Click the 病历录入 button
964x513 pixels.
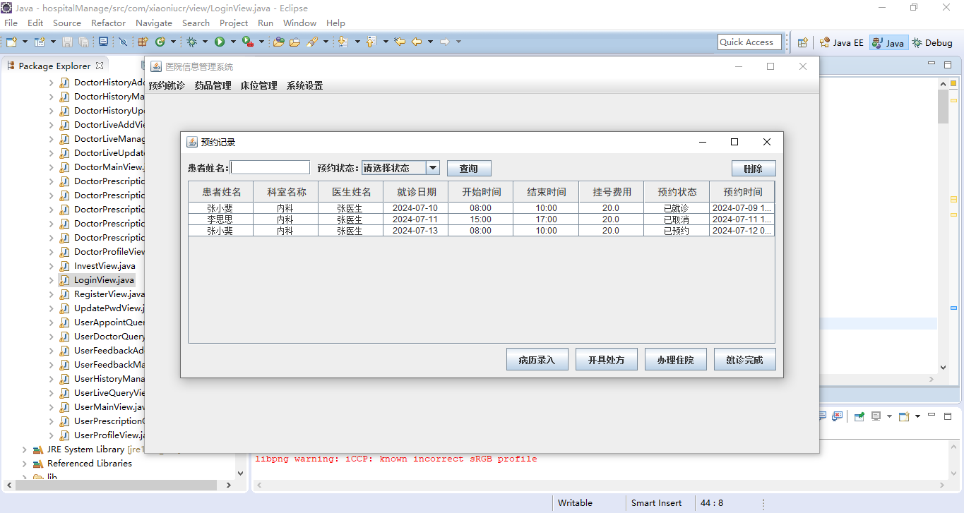(537, 359)
